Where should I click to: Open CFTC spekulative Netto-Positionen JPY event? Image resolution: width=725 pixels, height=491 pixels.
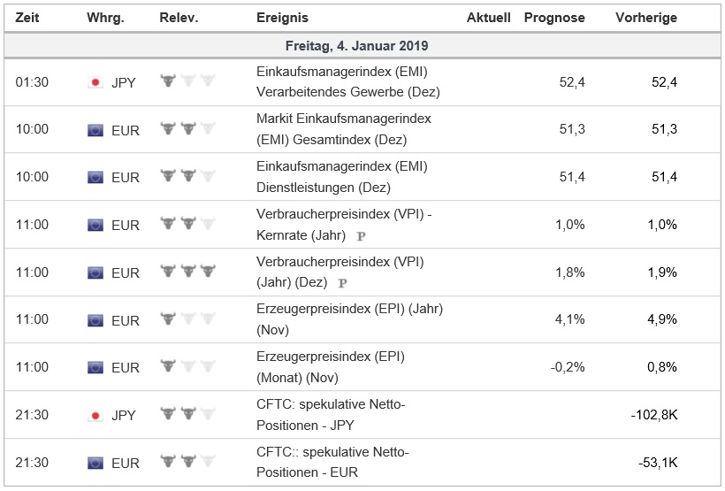[x=332, y=414]
